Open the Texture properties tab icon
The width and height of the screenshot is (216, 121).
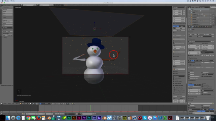[207, 27]
